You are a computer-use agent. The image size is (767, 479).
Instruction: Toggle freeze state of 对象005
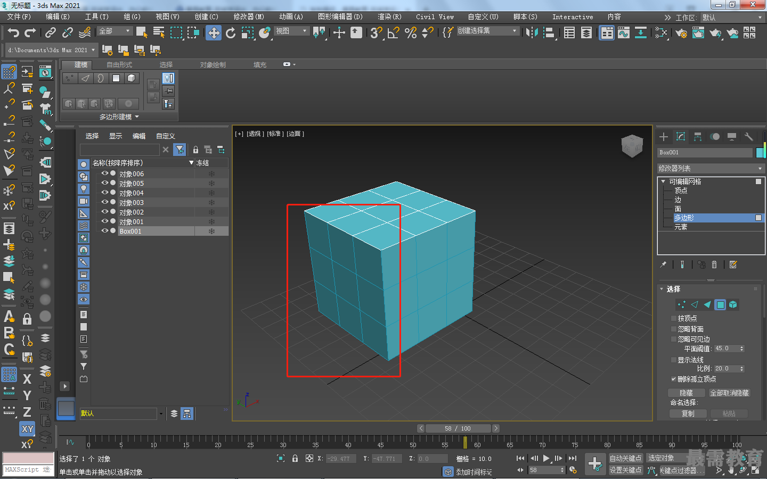[x=211, y=184]
